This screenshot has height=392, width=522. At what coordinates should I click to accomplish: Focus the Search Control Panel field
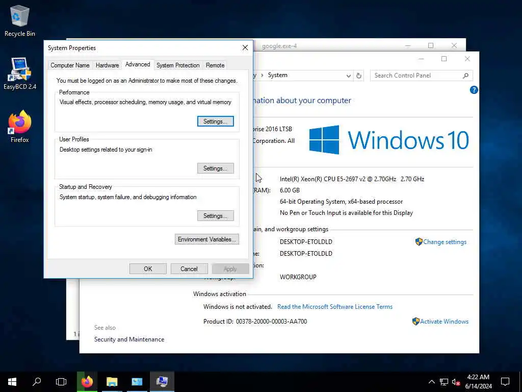421,76
